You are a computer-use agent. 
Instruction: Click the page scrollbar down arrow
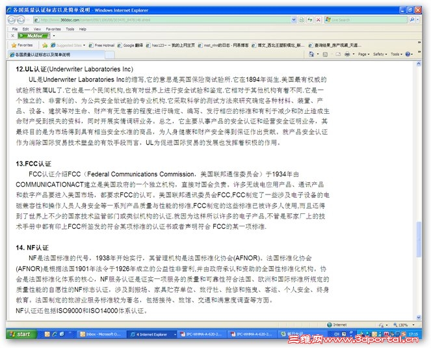point(419,317)
